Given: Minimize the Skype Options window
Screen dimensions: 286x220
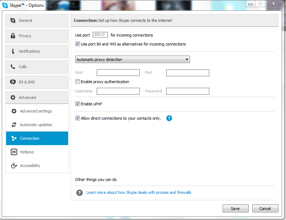Looking at the screenshot, I should pos(251,4).
